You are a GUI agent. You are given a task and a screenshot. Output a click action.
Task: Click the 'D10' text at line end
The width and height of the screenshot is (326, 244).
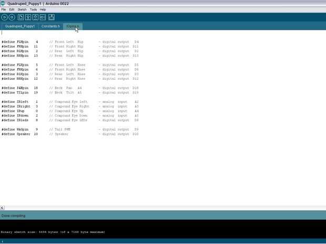click(x=136, y=134)
